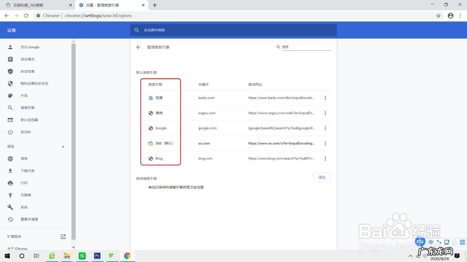Click the 添加 button for other search engines
Screen dimensions: 467x262
[321, 177]
